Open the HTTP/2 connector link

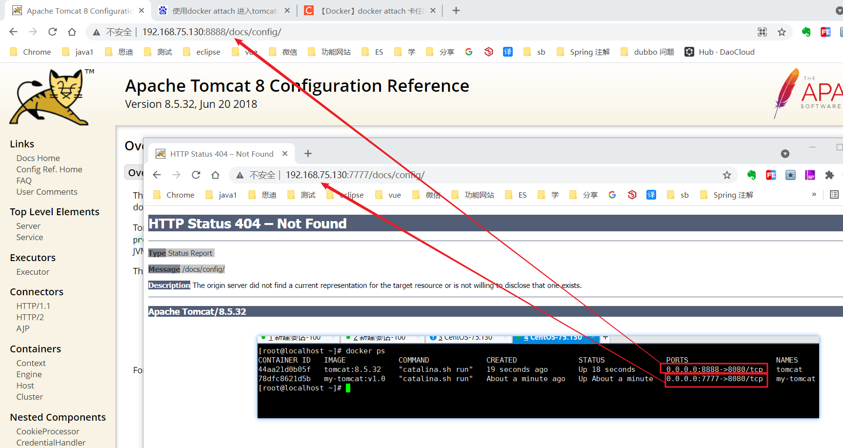pos(30,317)
